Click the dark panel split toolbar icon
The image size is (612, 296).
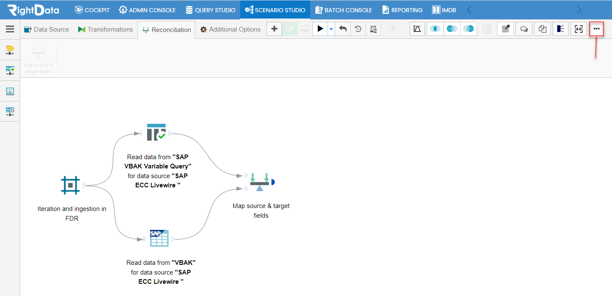click(x=560, y=29)
